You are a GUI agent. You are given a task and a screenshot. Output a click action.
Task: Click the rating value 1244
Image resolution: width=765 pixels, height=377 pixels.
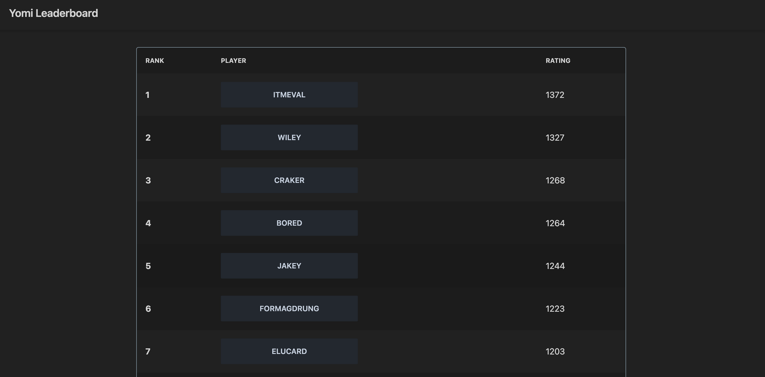click(555, 266)
